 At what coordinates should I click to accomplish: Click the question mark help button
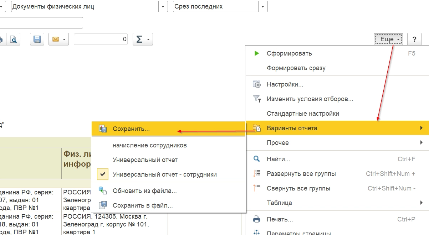click(414, 39)
